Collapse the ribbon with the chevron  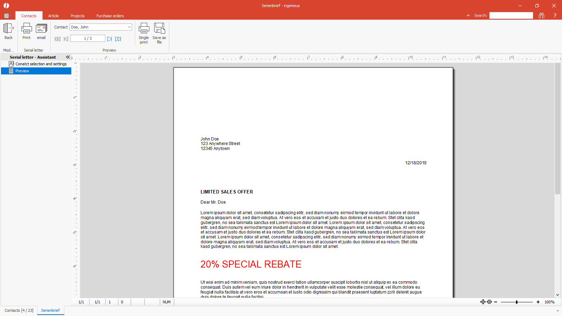point(468,15)
